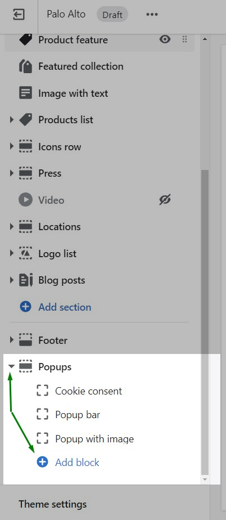Viewport: 226px width, 520px height.
Task: Open the three-dots more actions menu
Action: [x=152, y=15]
